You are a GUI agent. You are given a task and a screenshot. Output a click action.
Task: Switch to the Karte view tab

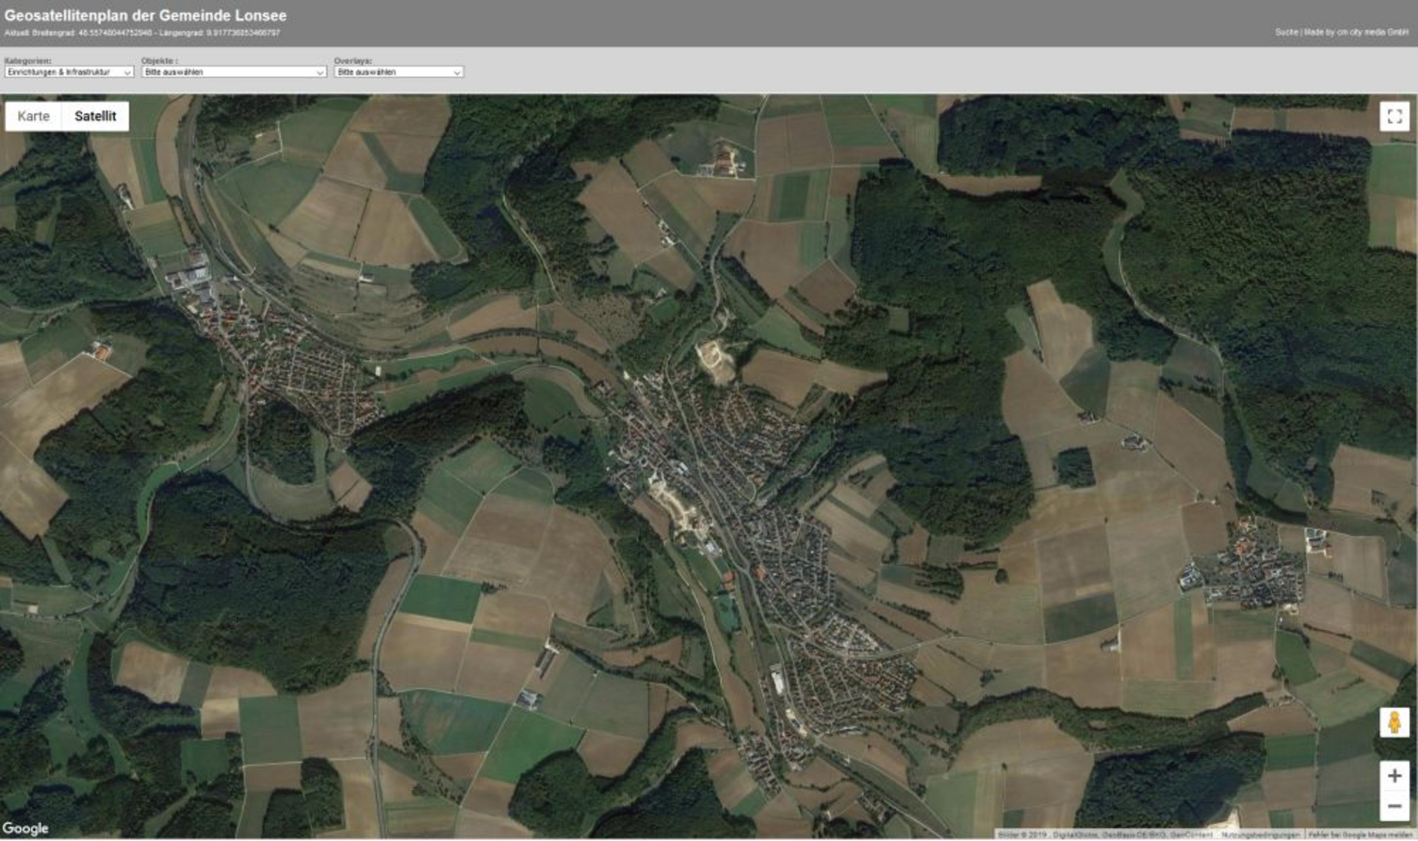pos(34,116)
